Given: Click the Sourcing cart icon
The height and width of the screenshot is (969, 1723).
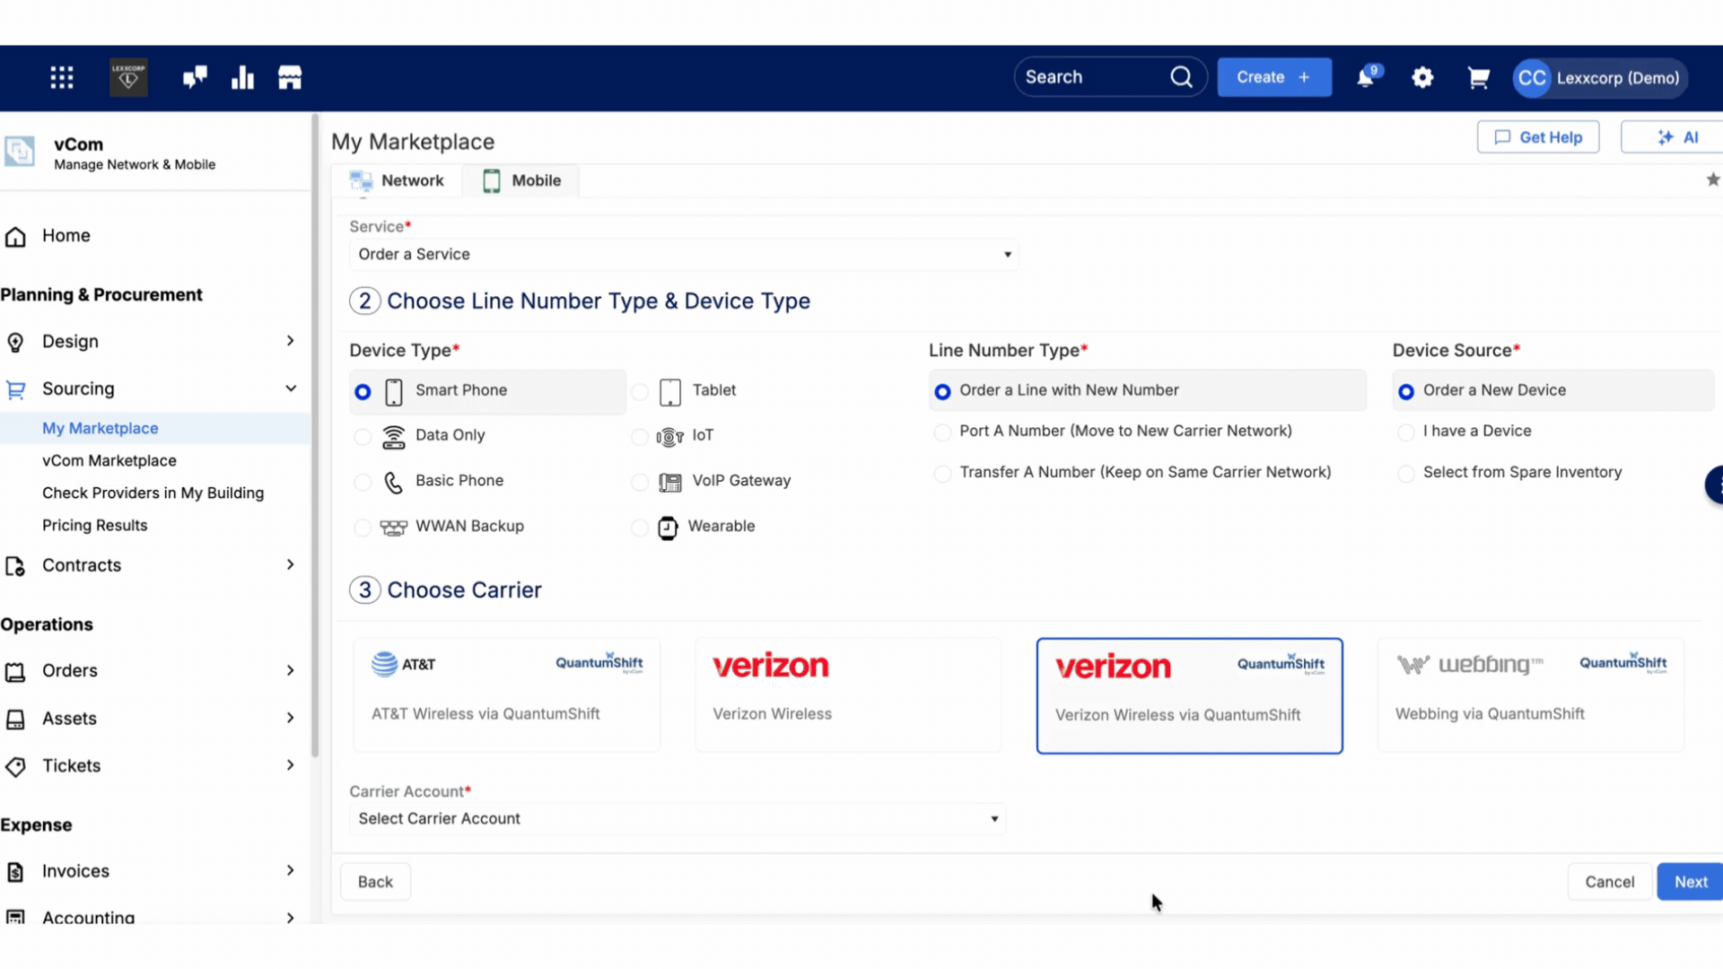Looking at the screenshot, I should (15, 389).
